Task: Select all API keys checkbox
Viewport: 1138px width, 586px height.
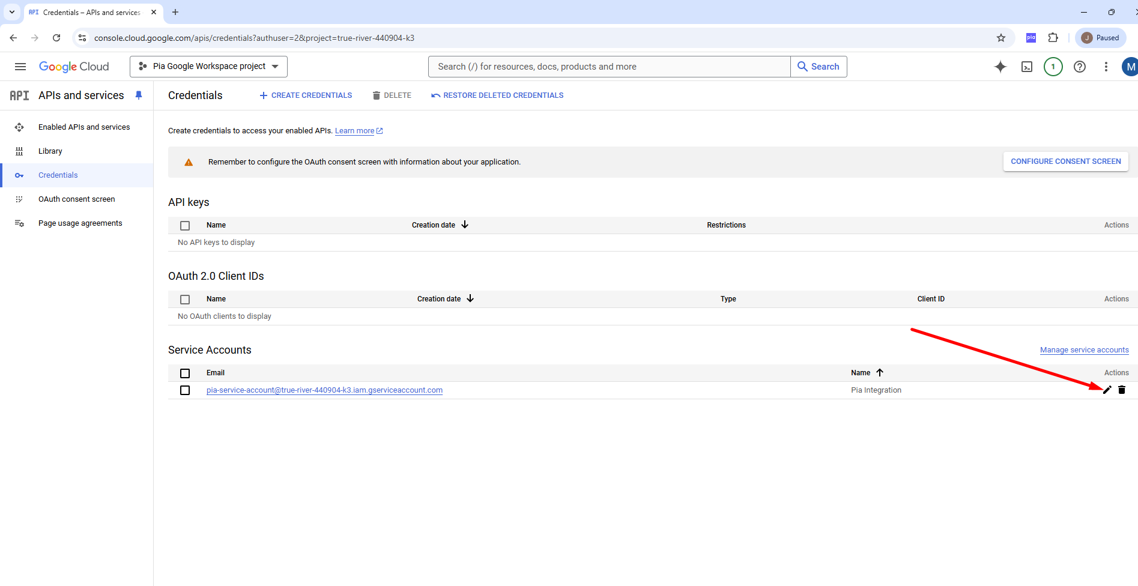Action: [x=185, y=226]
